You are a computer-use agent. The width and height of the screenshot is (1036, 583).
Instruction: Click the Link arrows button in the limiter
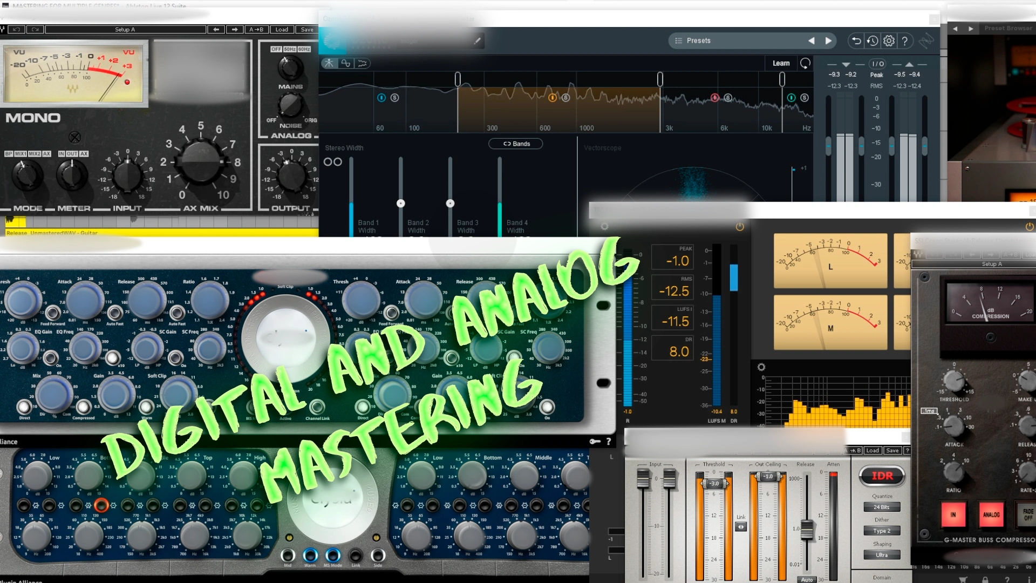741,527
